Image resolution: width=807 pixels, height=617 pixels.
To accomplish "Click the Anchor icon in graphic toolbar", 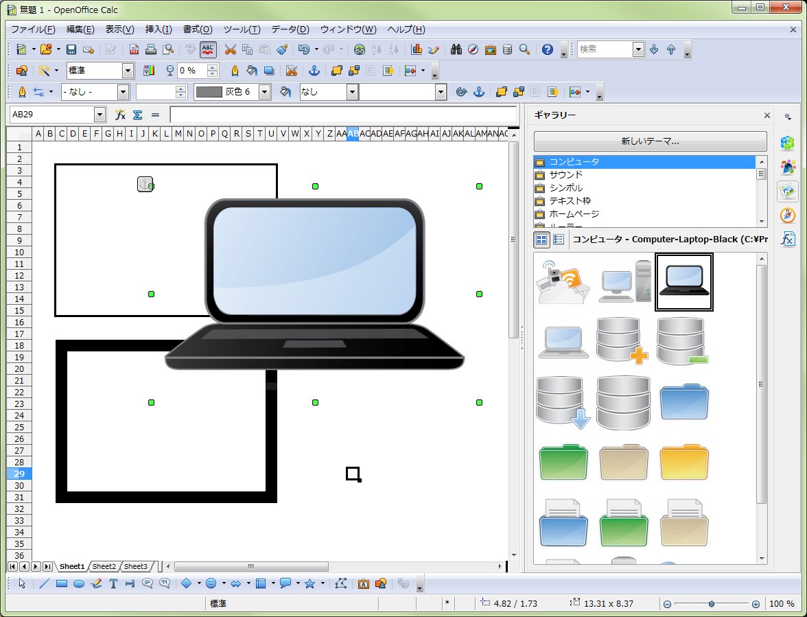I will pyautogui.click(x=314, y=71).
